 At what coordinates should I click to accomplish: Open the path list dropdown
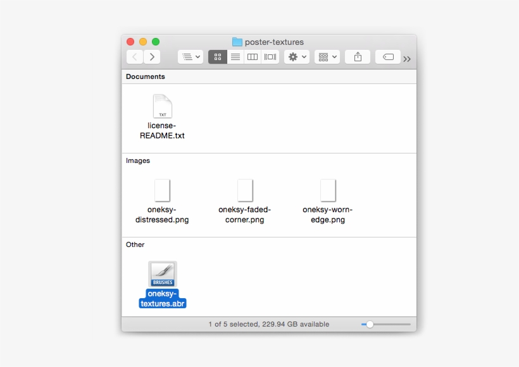(191, 57)
